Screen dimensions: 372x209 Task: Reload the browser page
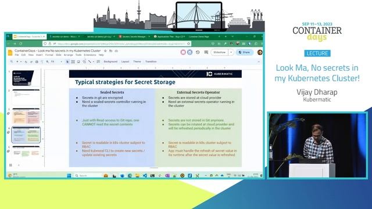21,44
